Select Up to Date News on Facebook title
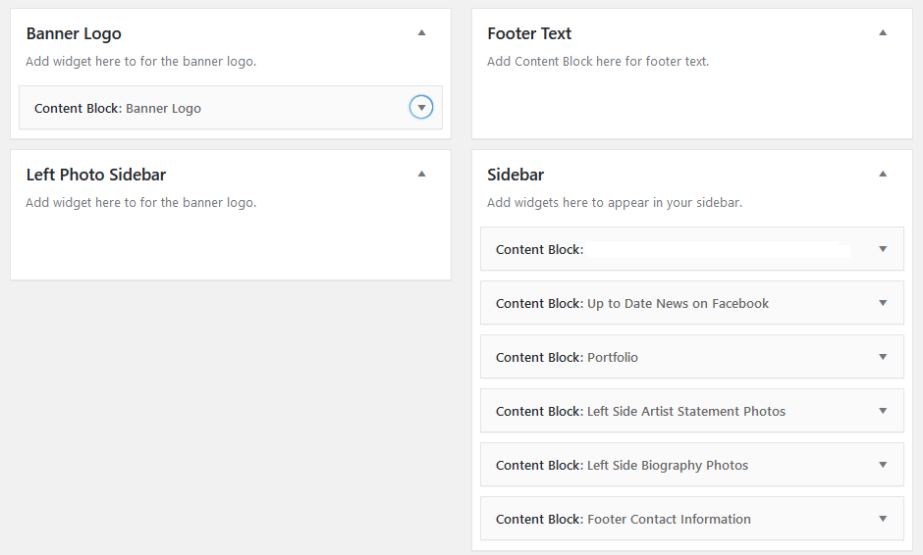 (x=632, y=304)
